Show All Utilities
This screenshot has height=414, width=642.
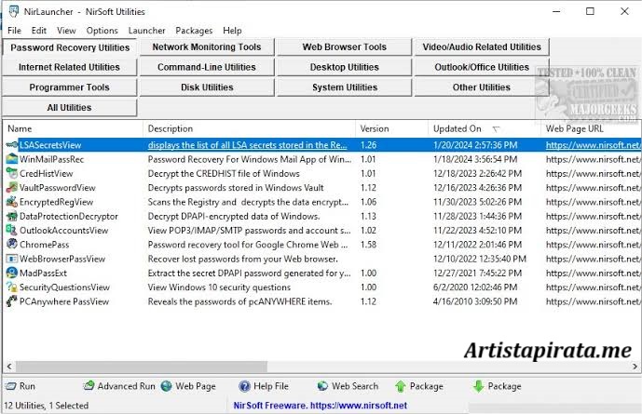[x=69, y=108]
